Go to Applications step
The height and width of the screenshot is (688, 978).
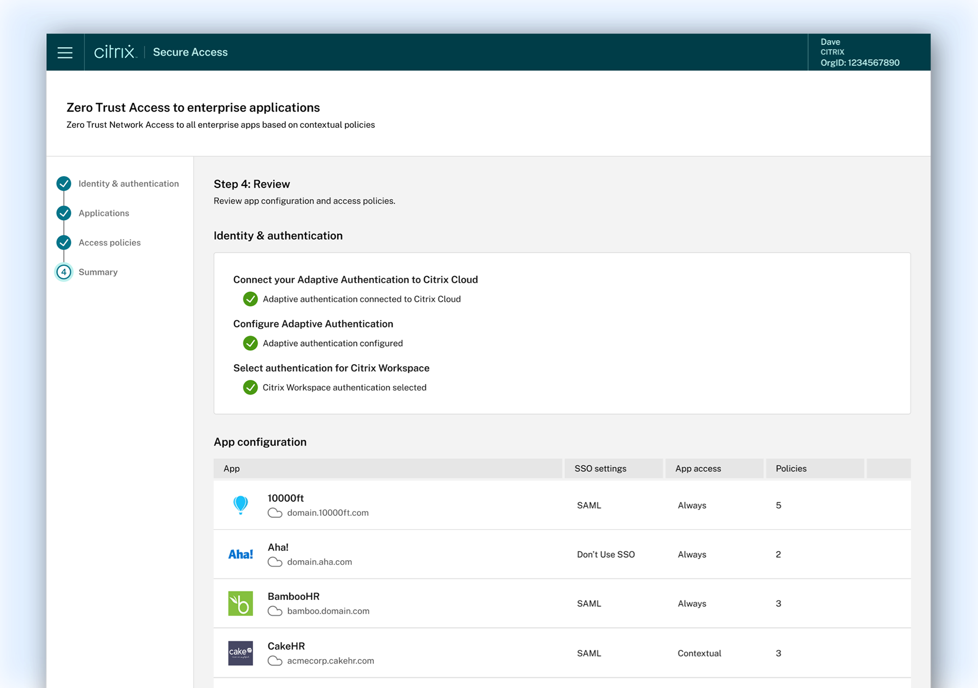[x=103, y=213]
